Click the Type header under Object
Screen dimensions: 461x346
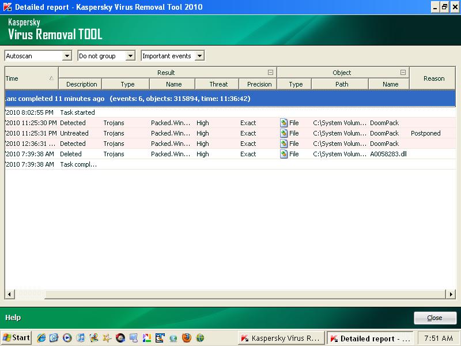coord(294,84)
